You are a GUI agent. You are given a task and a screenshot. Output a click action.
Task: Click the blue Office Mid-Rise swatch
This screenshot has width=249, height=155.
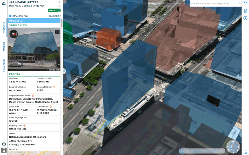pos(10,16)
